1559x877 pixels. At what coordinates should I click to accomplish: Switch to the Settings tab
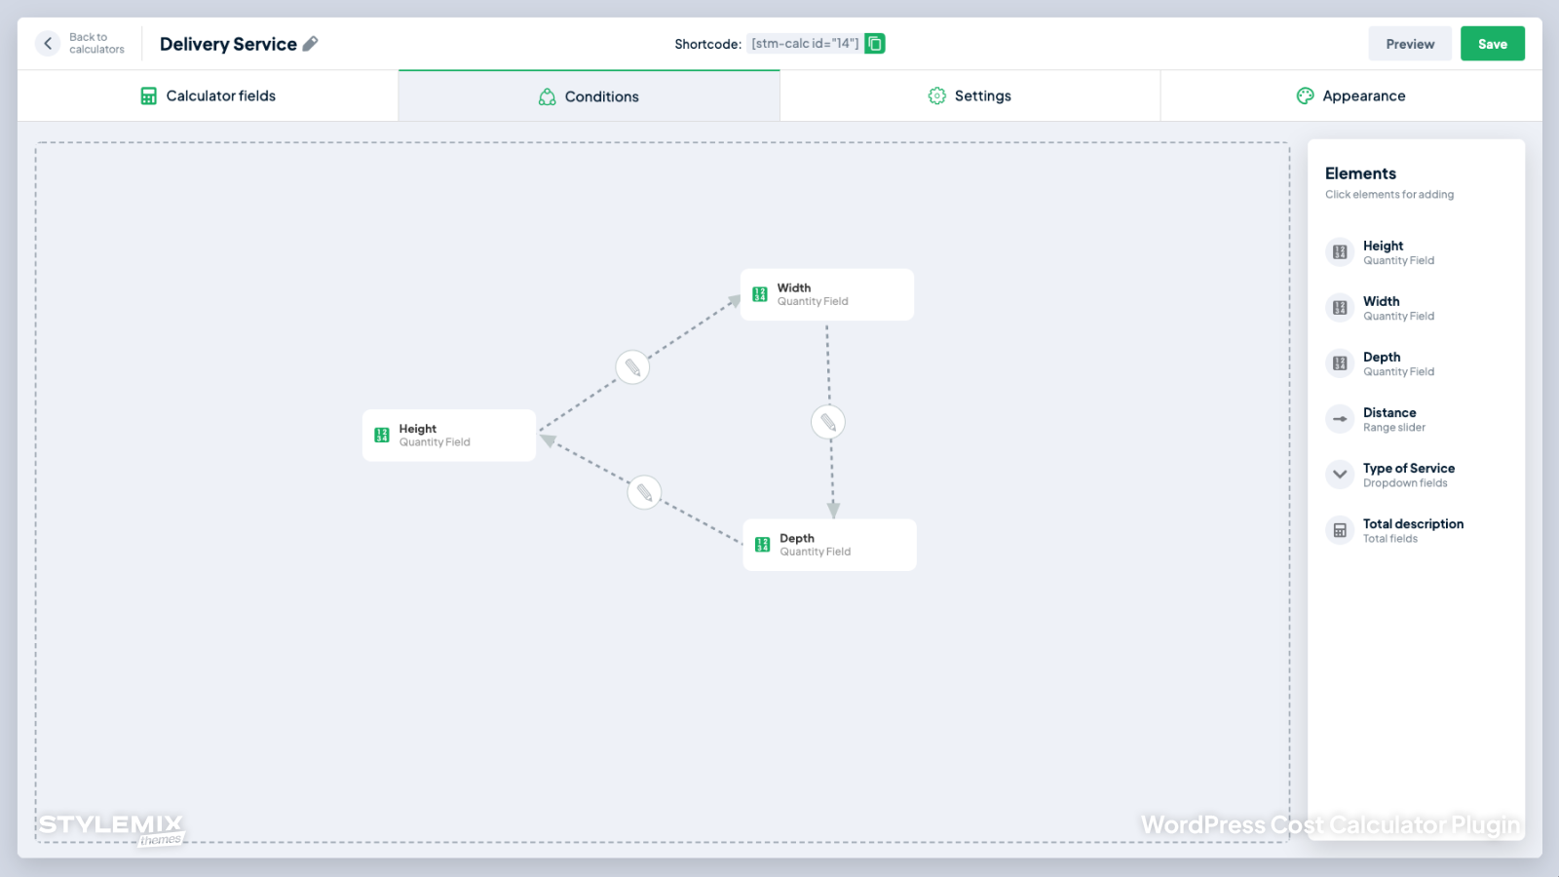[970, 95]
